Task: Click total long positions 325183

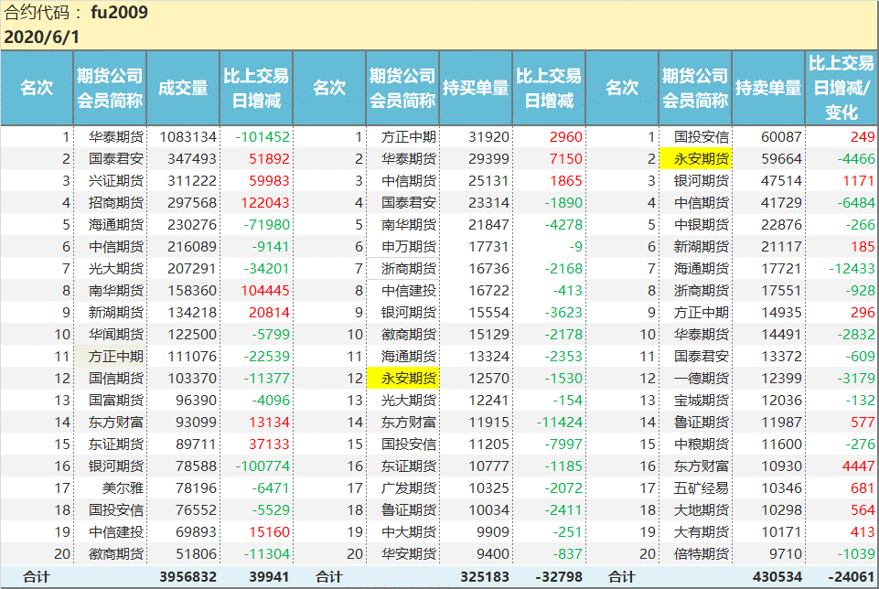Action: click(x=485, y=577)
